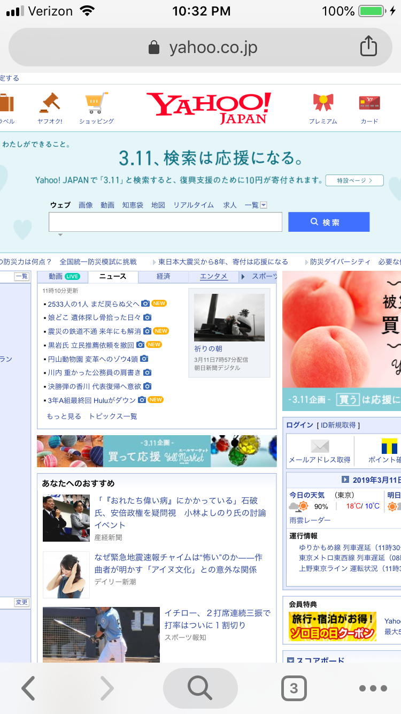Open the 石破氏 discussion event thumbnail
The height and width of the screenshot is (714, 401).
tap(66, 518)
